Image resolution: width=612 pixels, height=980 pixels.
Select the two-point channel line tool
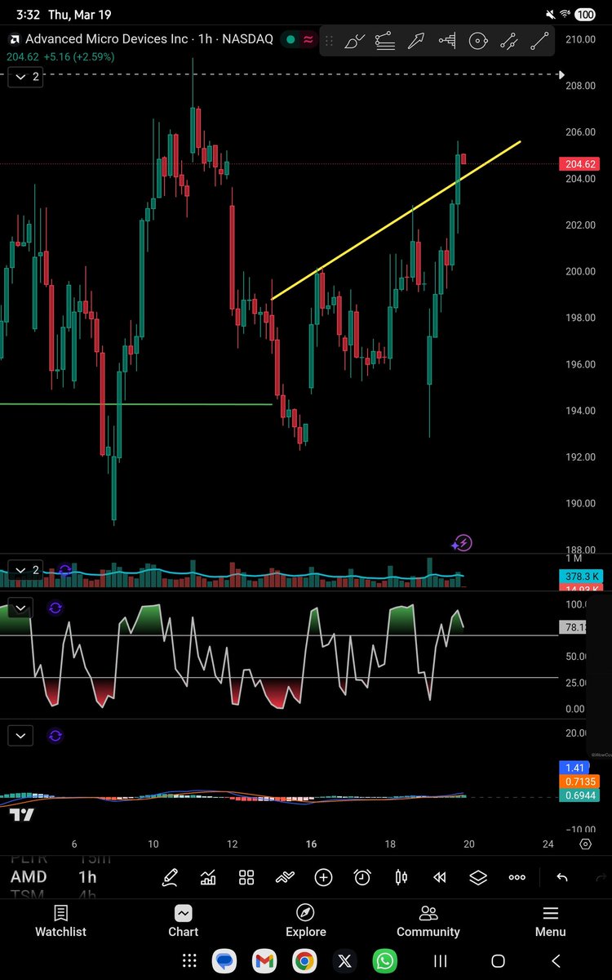tap(509, 40)
